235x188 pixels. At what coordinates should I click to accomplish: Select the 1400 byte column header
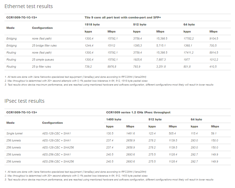(114, 119)
